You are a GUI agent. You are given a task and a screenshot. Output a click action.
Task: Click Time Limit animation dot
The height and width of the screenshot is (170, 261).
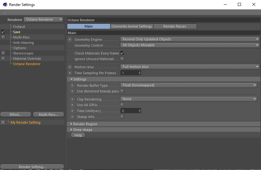(x=72, y=111)
